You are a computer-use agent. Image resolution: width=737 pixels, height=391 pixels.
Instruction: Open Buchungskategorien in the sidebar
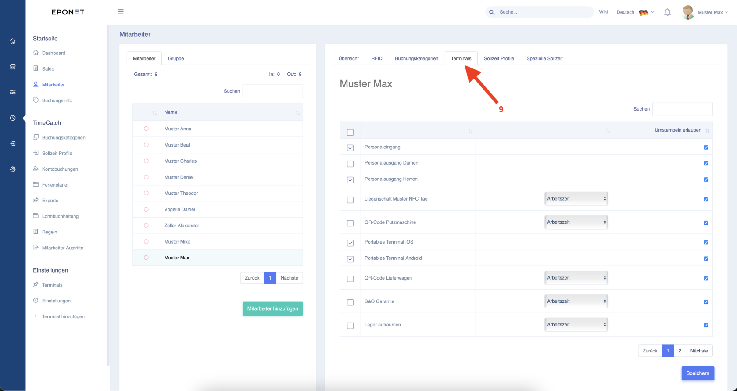(x=64, y=137)
